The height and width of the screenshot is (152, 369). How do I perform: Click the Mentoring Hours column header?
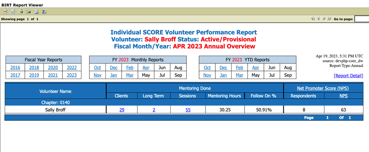224,96
